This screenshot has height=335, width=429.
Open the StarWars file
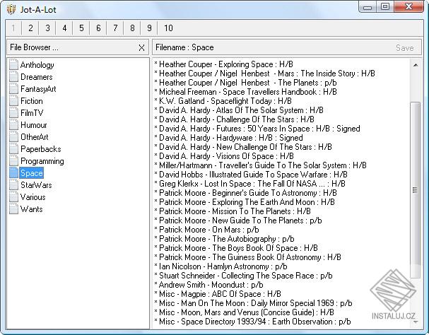(36, 185)
